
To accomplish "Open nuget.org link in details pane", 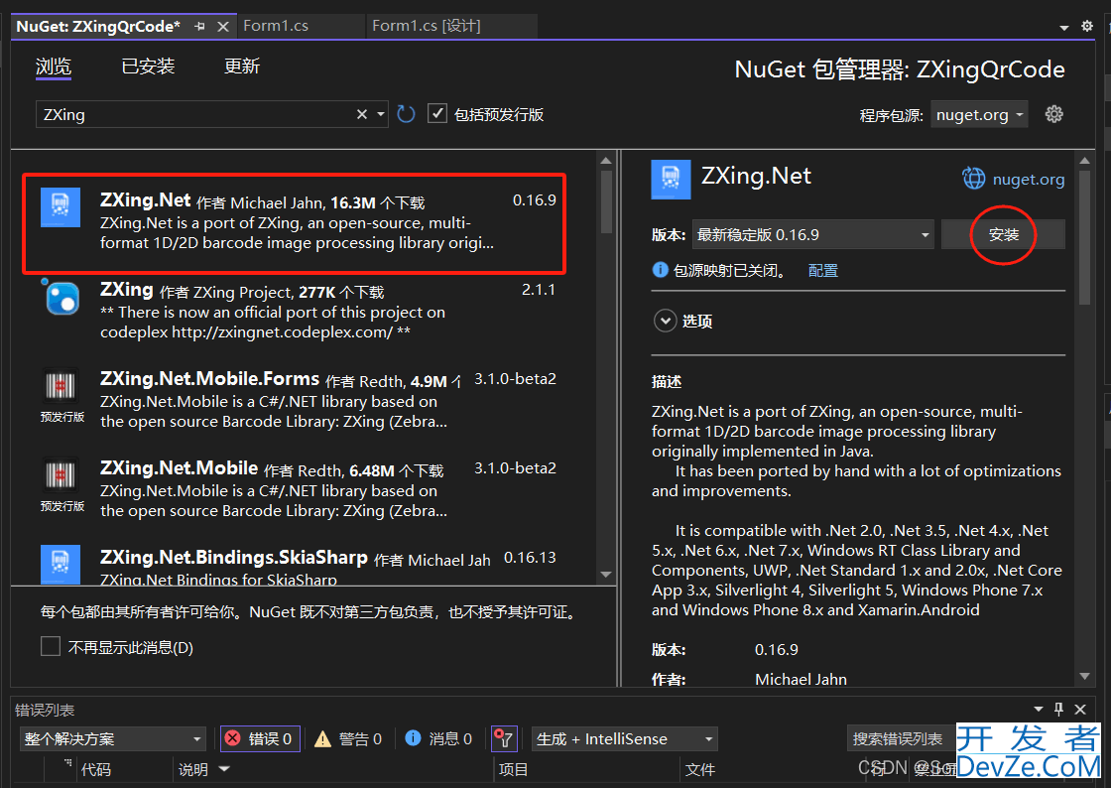I will tap(1028, 180).
